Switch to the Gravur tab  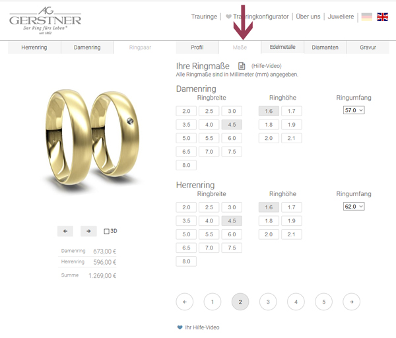click(368, 48)
